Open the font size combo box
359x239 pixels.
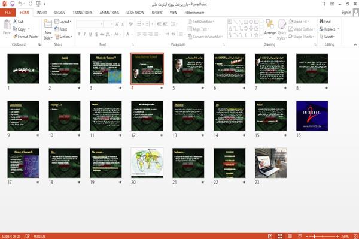click(108, 24)
